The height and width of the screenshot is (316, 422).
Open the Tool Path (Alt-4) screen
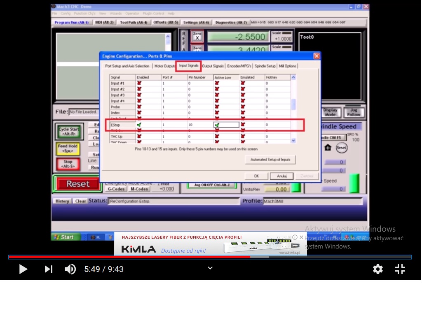click(x=134, y=22)
